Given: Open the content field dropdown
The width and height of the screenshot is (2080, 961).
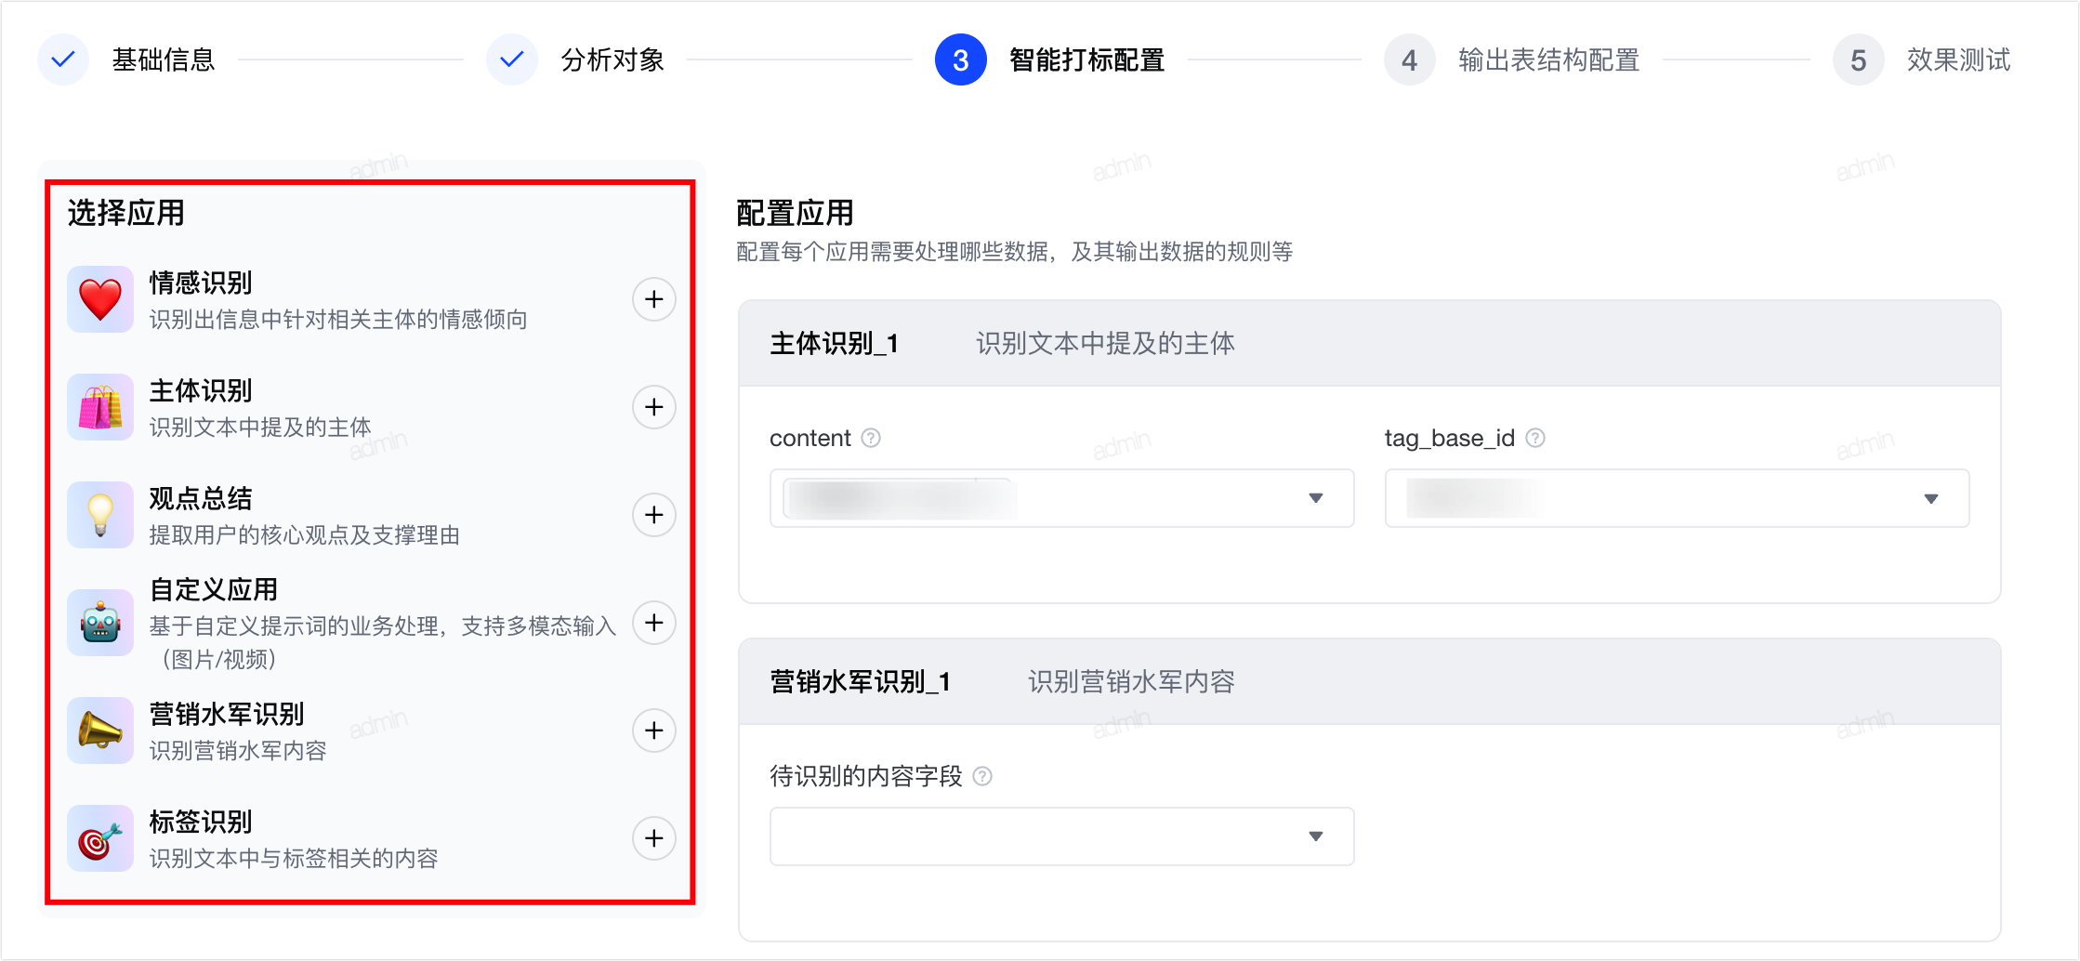Looking at the screenshot, I should pyautogui.click(x=1061, y=498).
